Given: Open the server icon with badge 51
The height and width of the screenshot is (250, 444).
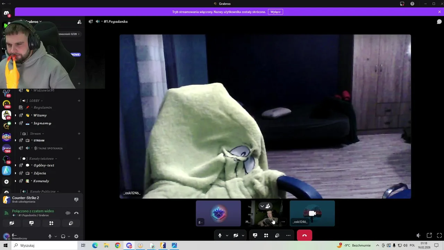Looking at the screenshot, I should [6, 93].
